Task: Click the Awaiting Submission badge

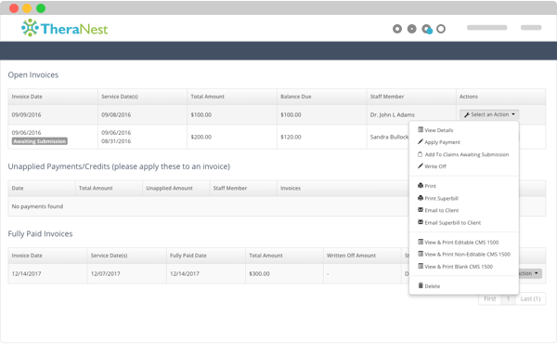Action: pyautogui.click(x=39, y=141)
